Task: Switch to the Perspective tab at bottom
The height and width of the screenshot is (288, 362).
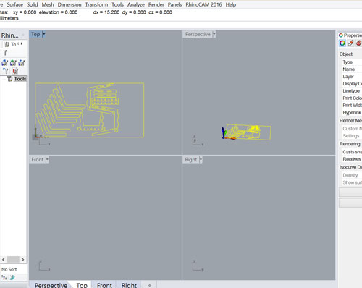Action: pos(51,285)
